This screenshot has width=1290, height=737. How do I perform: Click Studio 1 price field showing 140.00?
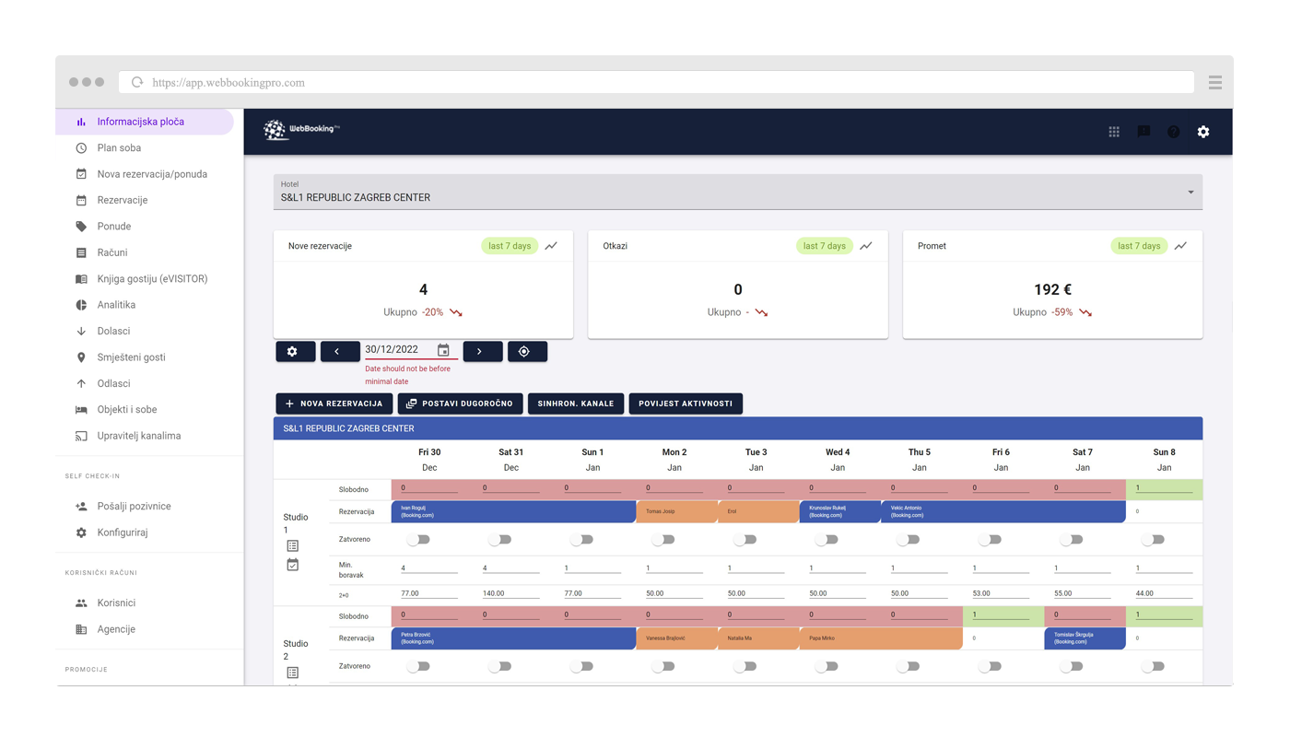pyautogui.click(x=510, y=593)
